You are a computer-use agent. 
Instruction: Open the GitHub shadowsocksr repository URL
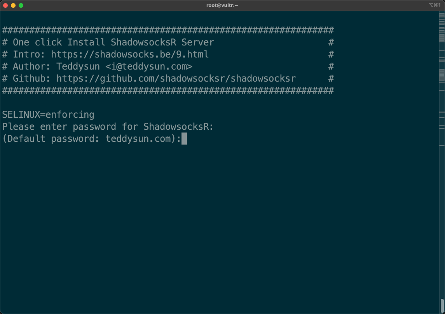(176, 78)
